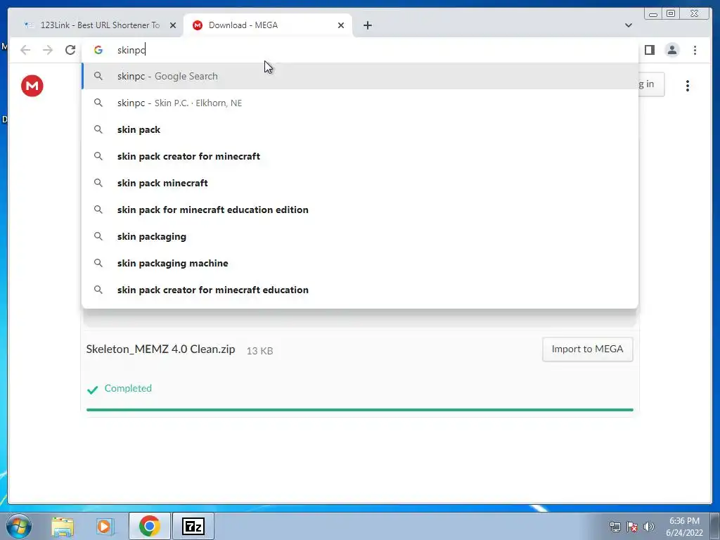
Task: Click the network tray icon
Action: click(x=615, y=527)
